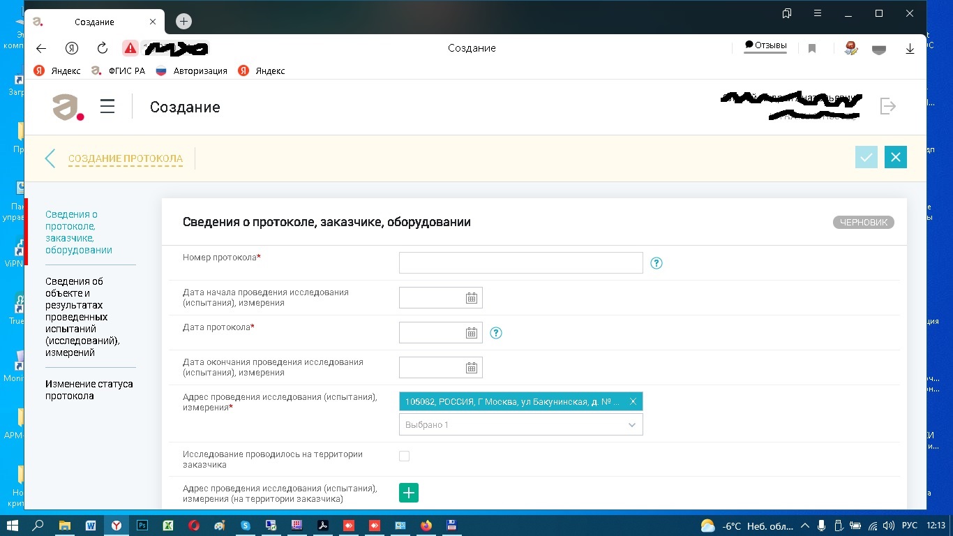This screenshot has width=953, height=536.
Task: Reload the page
Action: pos(102,48)
